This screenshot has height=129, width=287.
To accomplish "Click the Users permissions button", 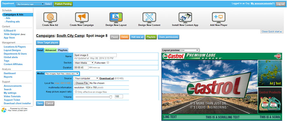I will click(168, 37).
